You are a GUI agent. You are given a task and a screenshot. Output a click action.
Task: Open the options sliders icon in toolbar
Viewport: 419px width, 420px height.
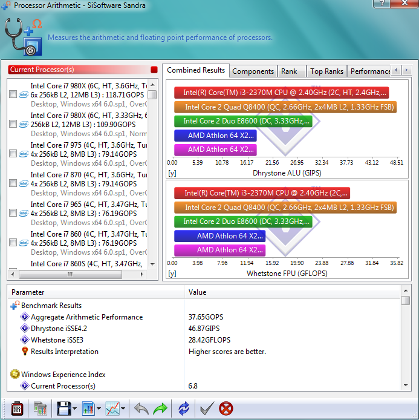(x=16, y=409)
